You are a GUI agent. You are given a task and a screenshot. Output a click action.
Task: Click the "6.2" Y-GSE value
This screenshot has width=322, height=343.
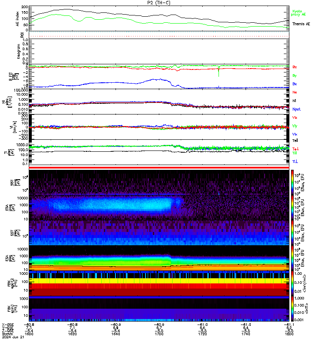(x=289, y=328)
